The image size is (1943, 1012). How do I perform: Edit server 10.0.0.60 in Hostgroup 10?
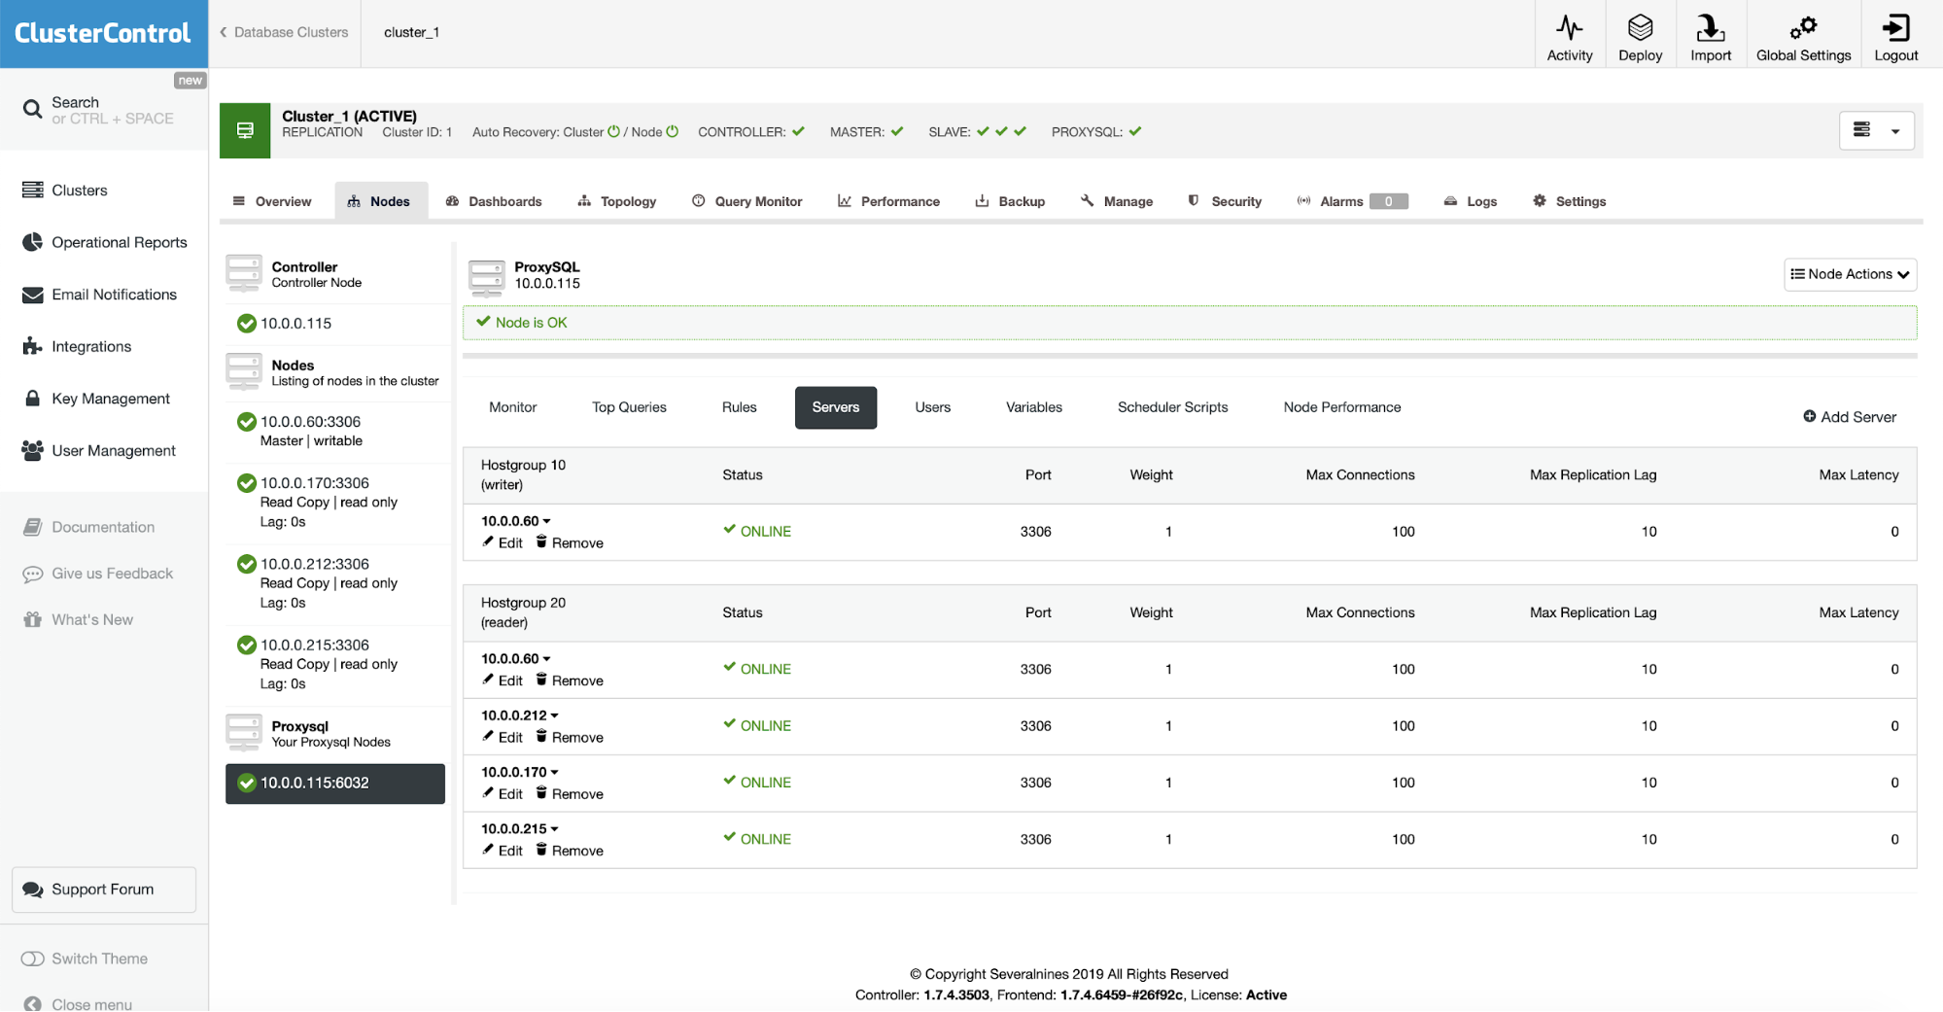[503, 542]
